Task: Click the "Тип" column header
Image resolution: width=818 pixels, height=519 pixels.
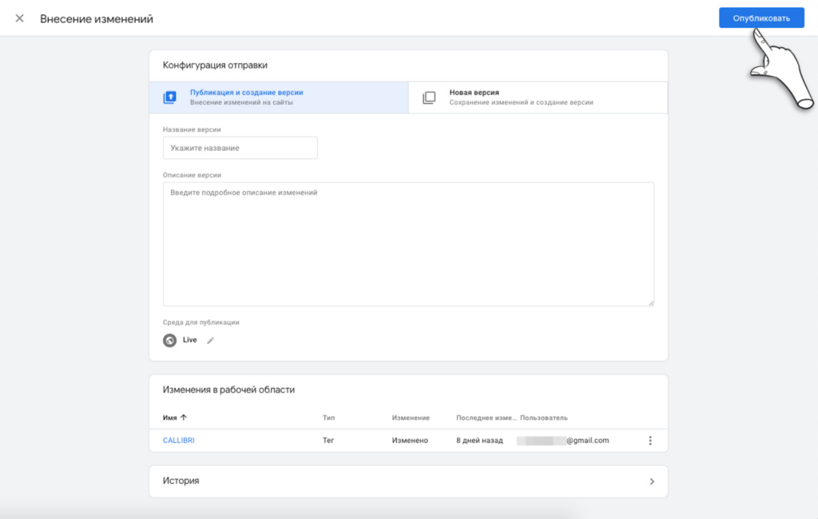Action: (328, 418)
